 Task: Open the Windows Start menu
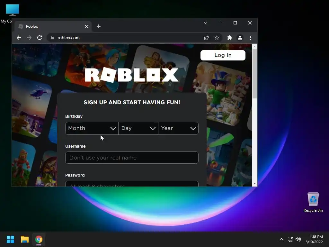tap(10, 239)
